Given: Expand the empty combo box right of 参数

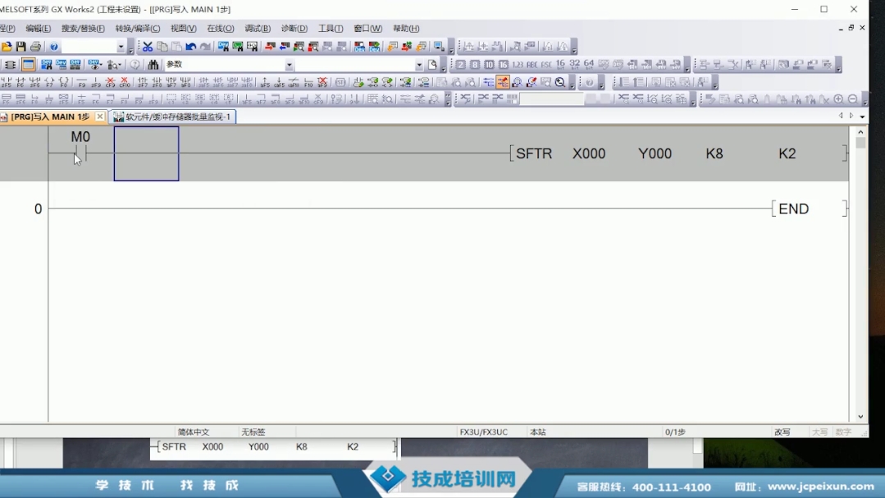Looking at the screenshot, I should tap(419, 65).
